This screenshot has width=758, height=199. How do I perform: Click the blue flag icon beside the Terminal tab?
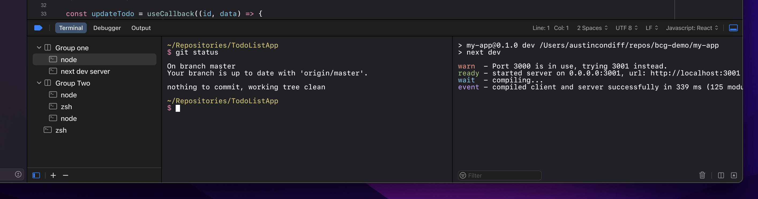click(x=39, y=28)
